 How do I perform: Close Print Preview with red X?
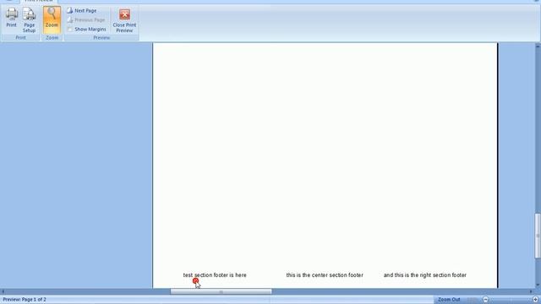[124, 20]
